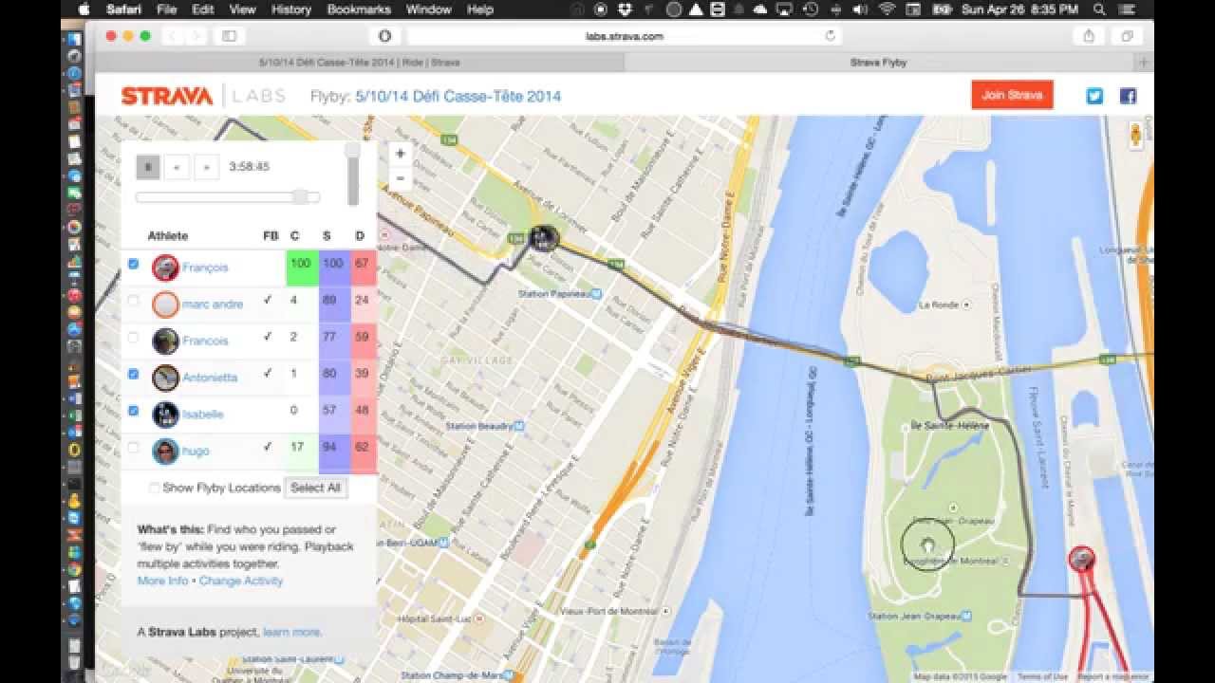This screenshot has width=1215, height=683.
Task: Reload the page
Action: pyautogui.click(x=831, y=36)
